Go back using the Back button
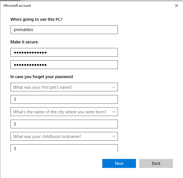Image resolution: width=183 pixels, height=178 pixels. [156, 163]
